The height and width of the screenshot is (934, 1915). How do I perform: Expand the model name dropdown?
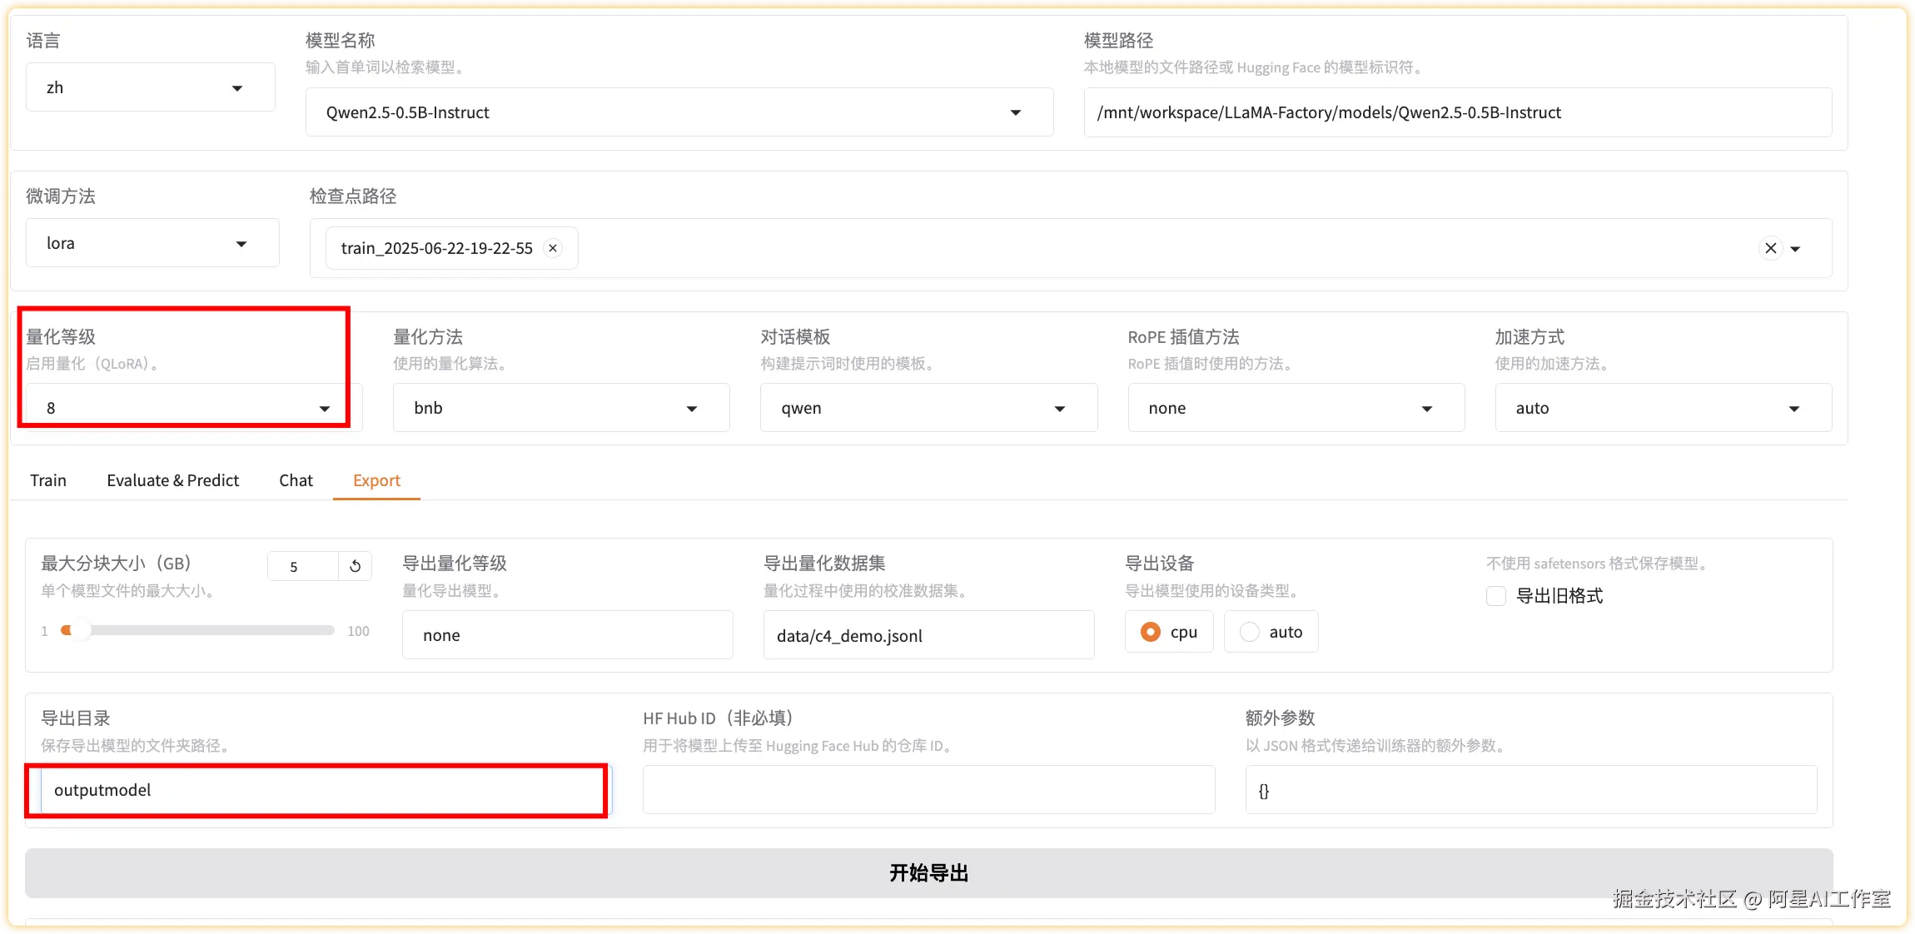pyautogui.click(x=1015, y=112)
